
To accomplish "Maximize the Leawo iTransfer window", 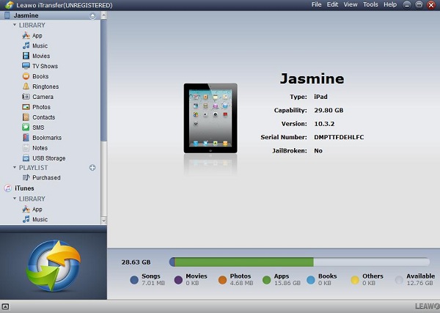I will point(419,5).
